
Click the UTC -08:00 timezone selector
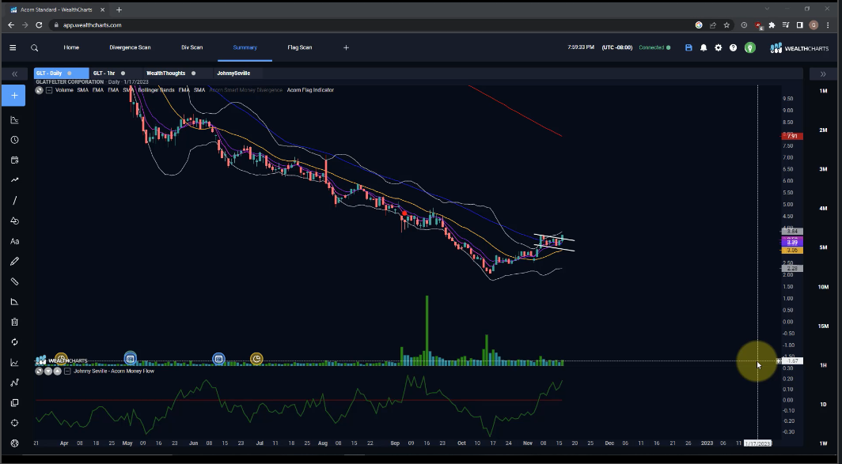coord(617,47)
